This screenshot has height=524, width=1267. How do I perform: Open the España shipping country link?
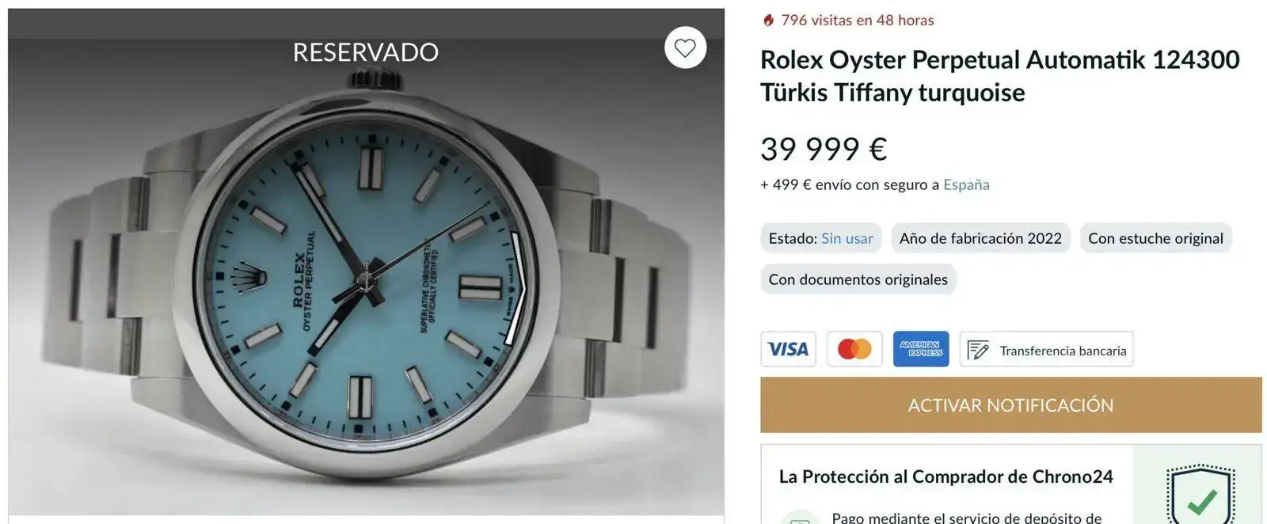(966, 184)
